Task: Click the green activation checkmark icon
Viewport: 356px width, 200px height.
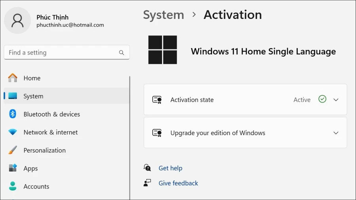Action: click(x=322, y=99)
